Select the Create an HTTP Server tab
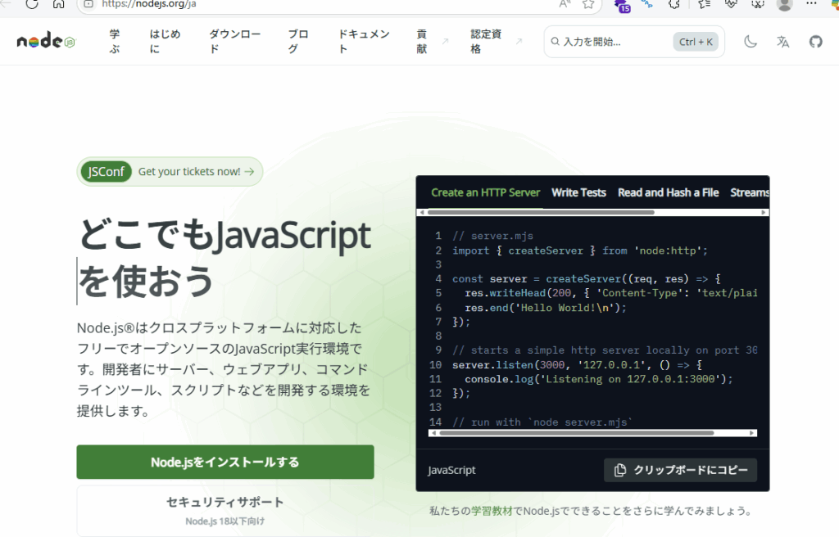The width and height of the screenshot is (839, 537). tap(485, 192)
